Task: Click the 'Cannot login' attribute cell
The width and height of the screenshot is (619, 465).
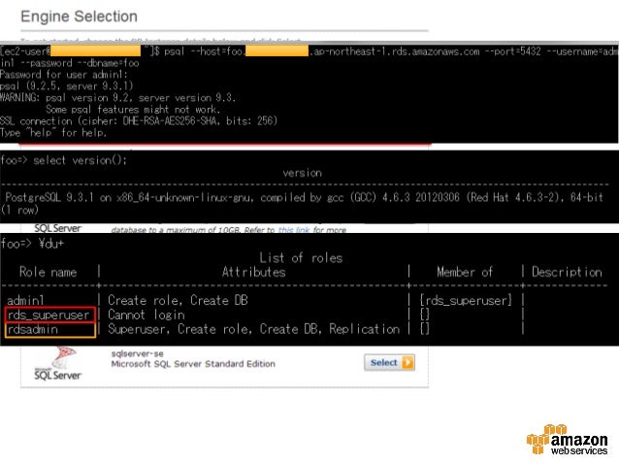Action: [x=147, y=315]
